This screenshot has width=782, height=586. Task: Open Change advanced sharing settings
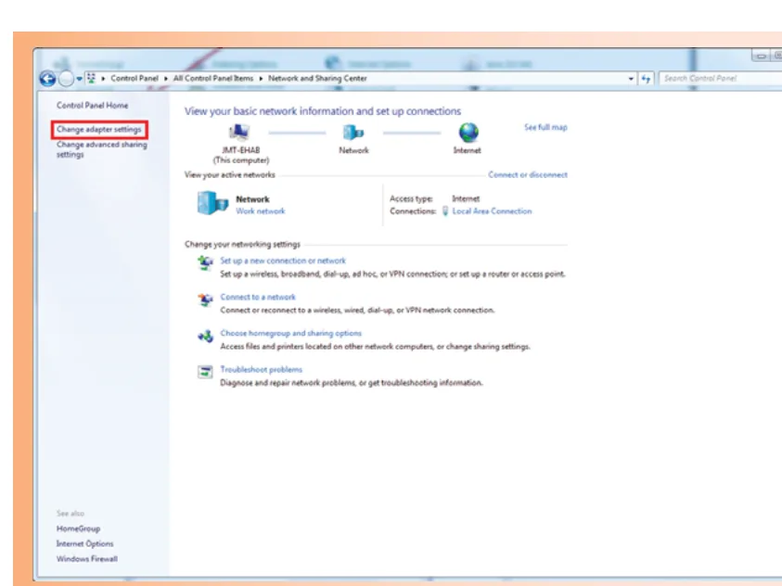tap(102, 149)
